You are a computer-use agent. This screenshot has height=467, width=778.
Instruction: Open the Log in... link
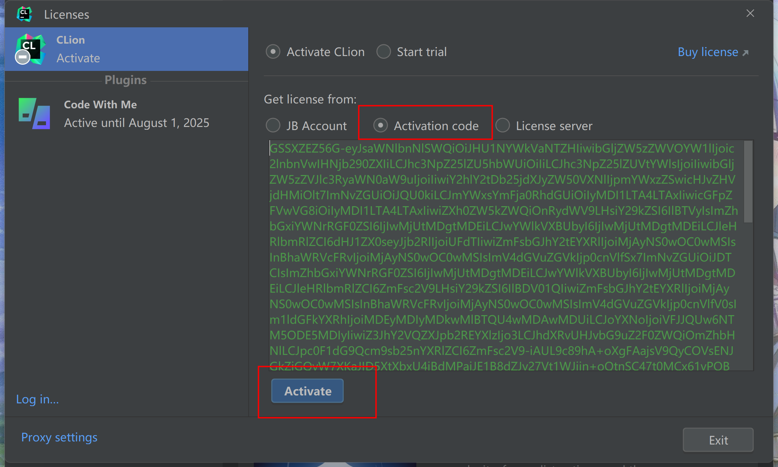pos(37,399)
